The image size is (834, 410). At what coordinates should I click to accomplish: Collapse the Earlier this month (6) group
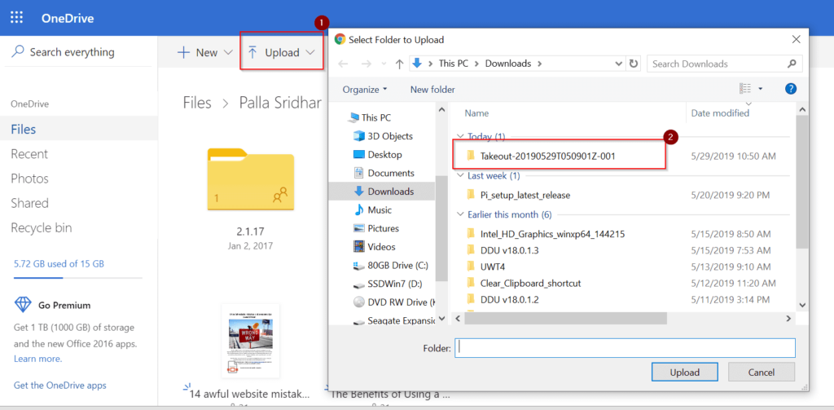460,214
